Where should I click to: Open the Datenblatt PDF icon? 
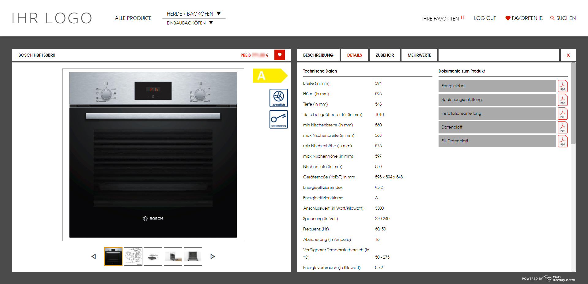pyautogui.click(x=562, y=127)
